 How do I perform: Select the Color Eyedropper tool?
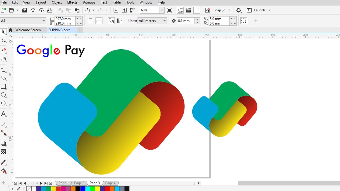(x=3, y=162)
